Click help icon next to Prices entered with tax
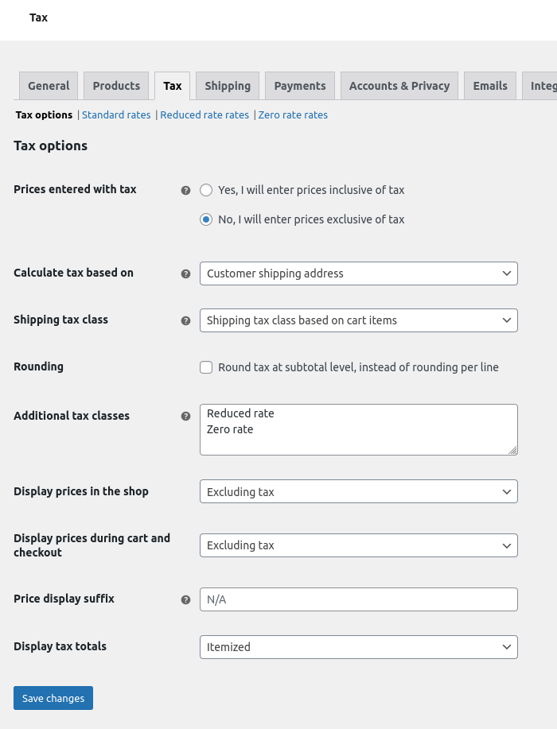 pos(185,191)
